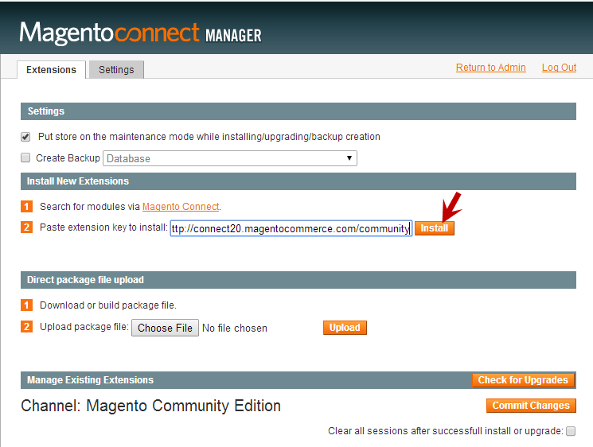Click the Magento Connect Manager logo
The image size is (593, 447).
click(140, 33)
